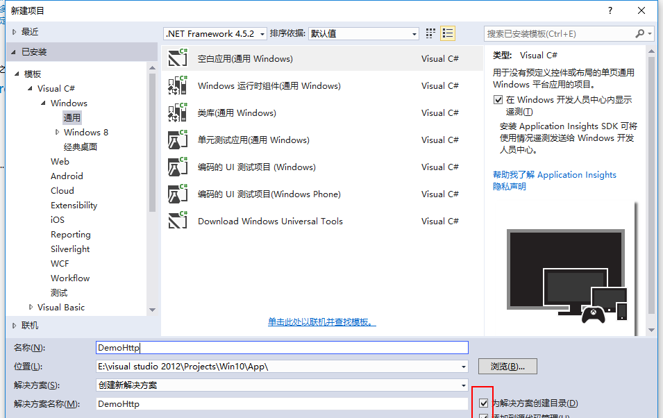The image size is (663, 418).
Task: Switch templates to medium icons list view
Action: tap(448, 33)
